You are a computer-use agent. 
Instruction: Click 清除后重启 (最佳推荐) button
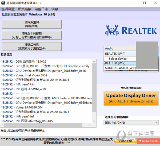pos(32,24)
